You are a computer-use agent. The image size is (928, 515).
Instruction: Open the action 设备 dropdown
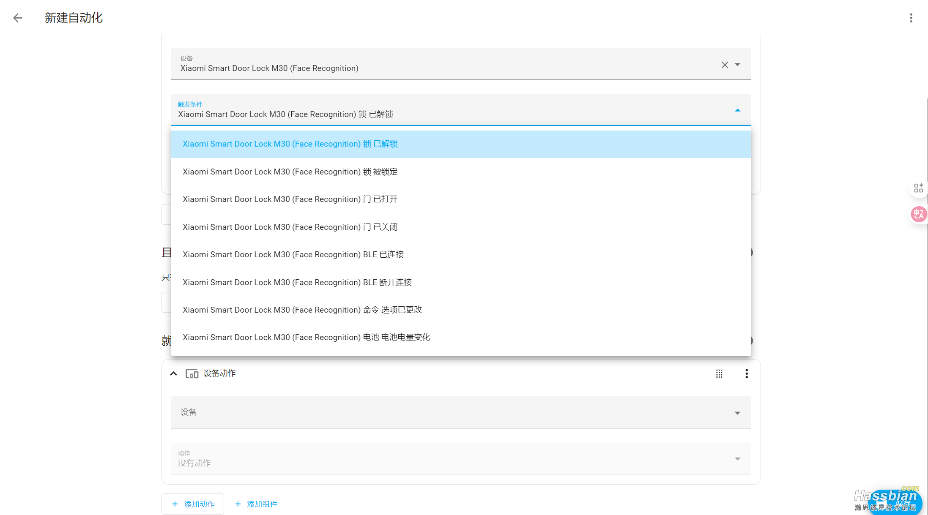(x=461, y=412)
